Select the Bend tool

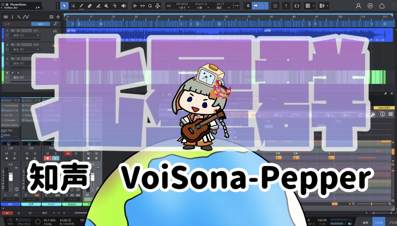click(115, 6)
